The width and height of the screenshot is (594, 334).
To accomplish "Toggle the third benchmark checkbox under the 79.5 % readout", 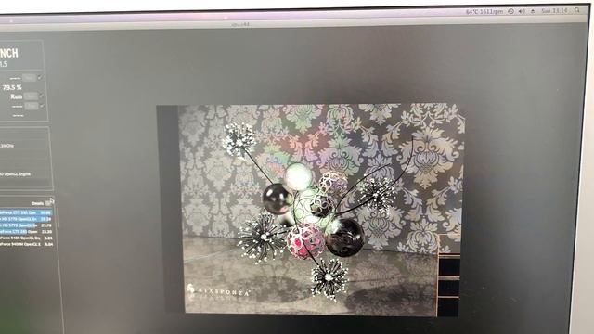I will tap(42, 106).
